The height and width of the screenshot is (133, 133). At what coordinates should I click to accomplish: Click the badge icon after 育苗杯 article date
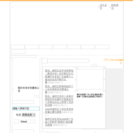(65, 125)
